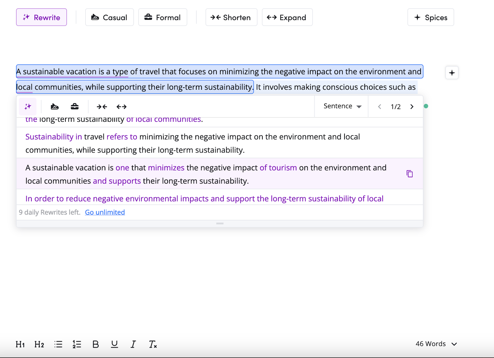Click the shorten arrows icon in popup
This screenshot has width=494, height=358.
(x=102, y=107)
